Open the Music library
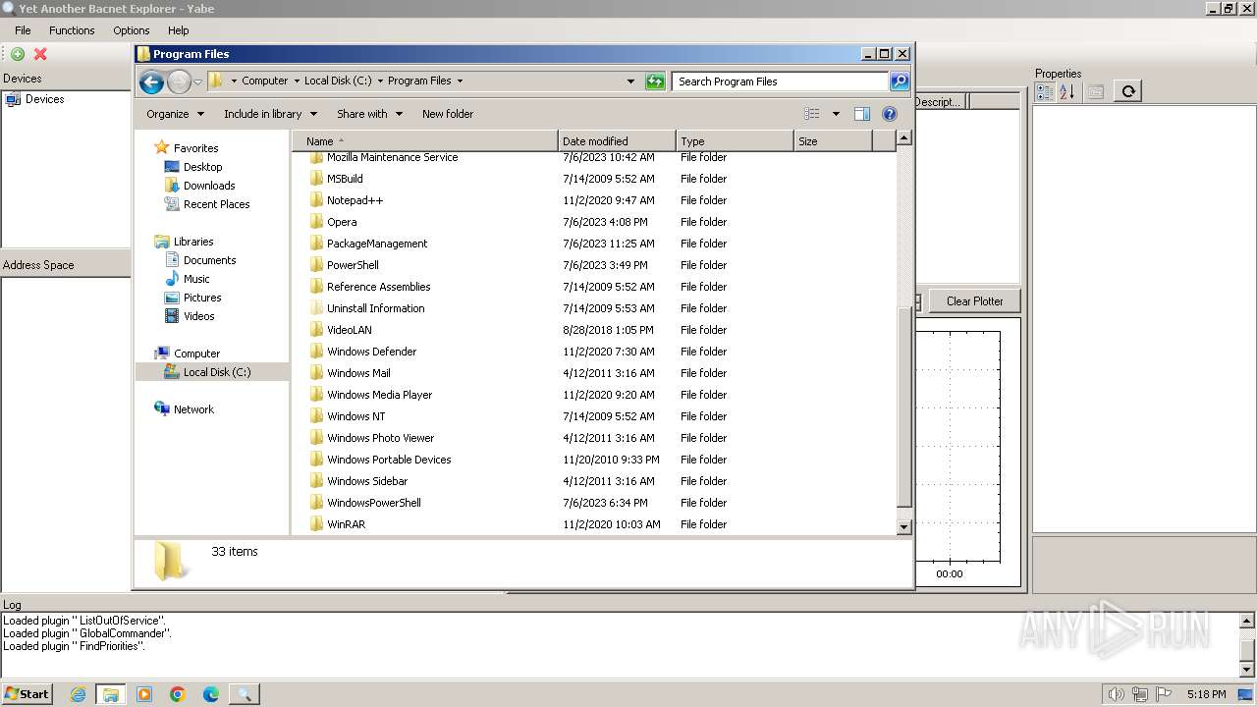 pyautogui.click(x=196, y=279)
